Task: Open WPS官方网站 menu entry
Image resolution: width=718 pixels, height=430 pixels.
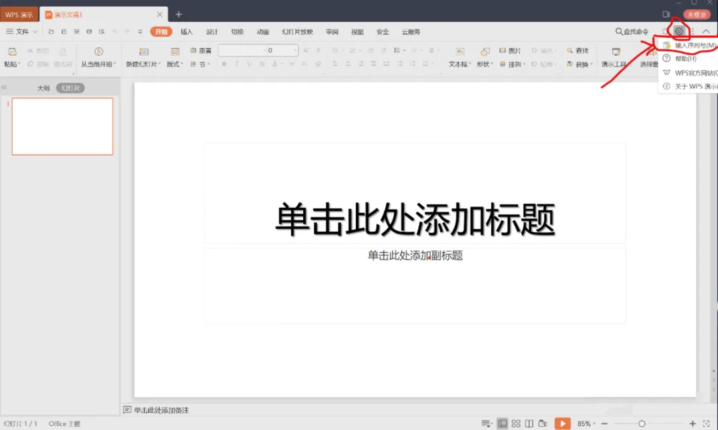Action: point(689,72)
